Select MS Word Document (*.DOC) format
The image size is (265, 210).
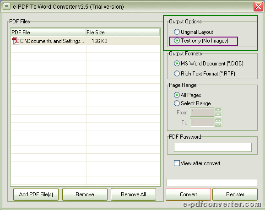pyautogui.click(x=177, y=64)
